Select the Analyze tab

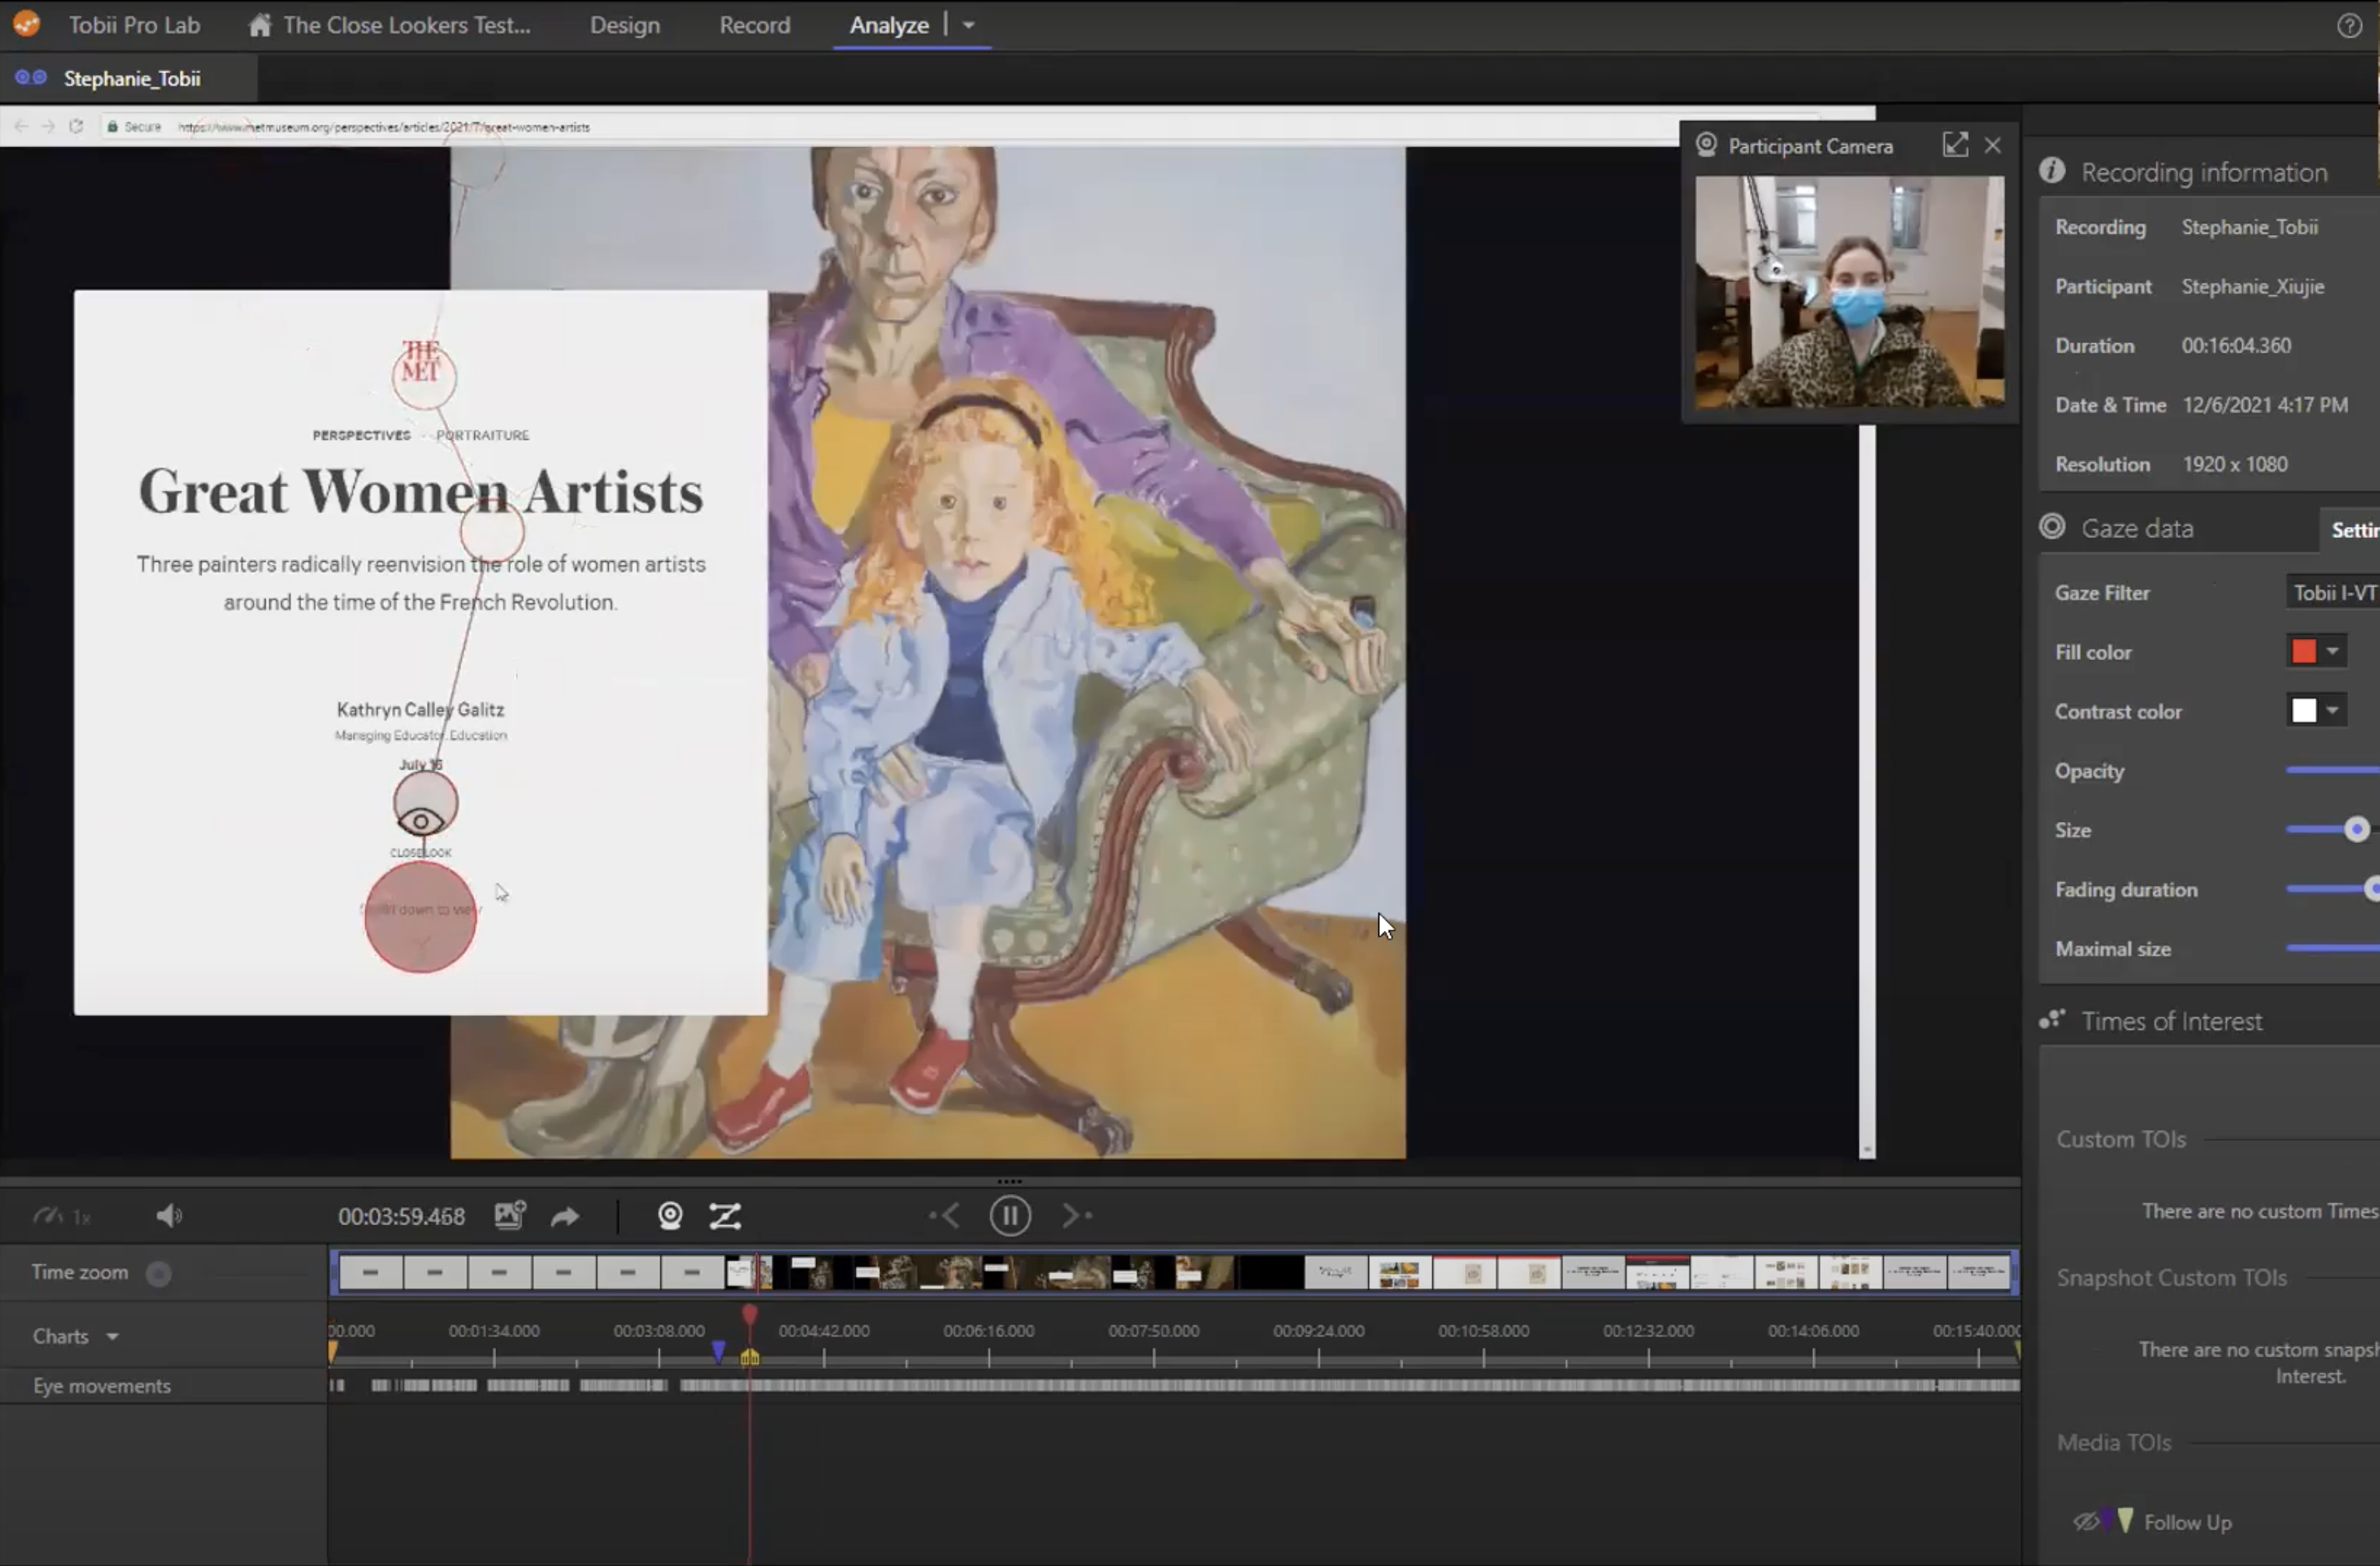tap(889, 25)
